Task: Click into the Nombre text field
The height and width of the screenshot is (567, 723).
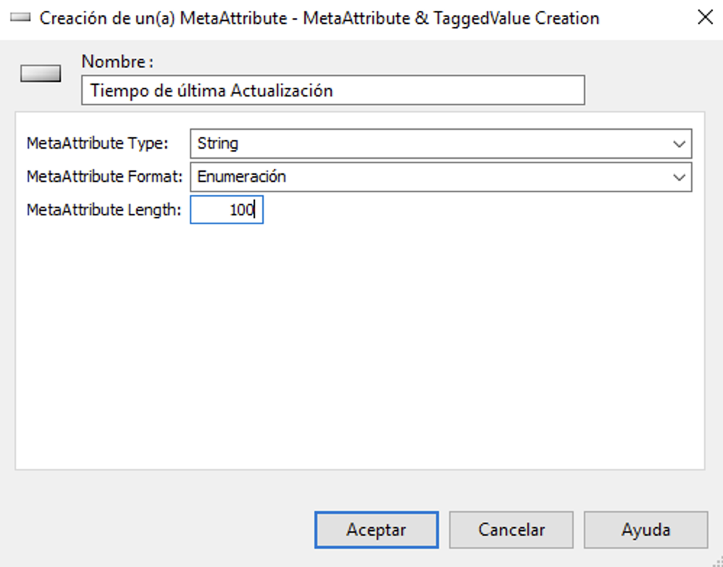Action: [x=333, y=90]
